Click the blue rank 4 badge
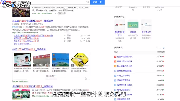Image resolution: width=180 pixels, height=101 pixels. click(x=115, y=71)
